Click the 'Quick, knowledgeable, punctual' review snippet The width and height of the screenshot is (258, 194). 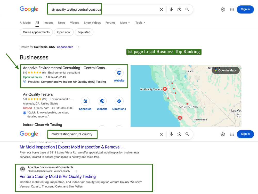pyautogui.click(x=48, y=115)
